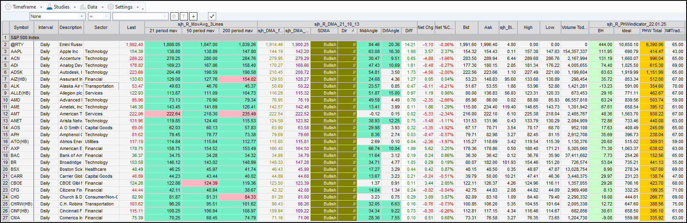687x223 pixels.
Task: Click the MidAngle column header
Action: click(x=369, y=31)
